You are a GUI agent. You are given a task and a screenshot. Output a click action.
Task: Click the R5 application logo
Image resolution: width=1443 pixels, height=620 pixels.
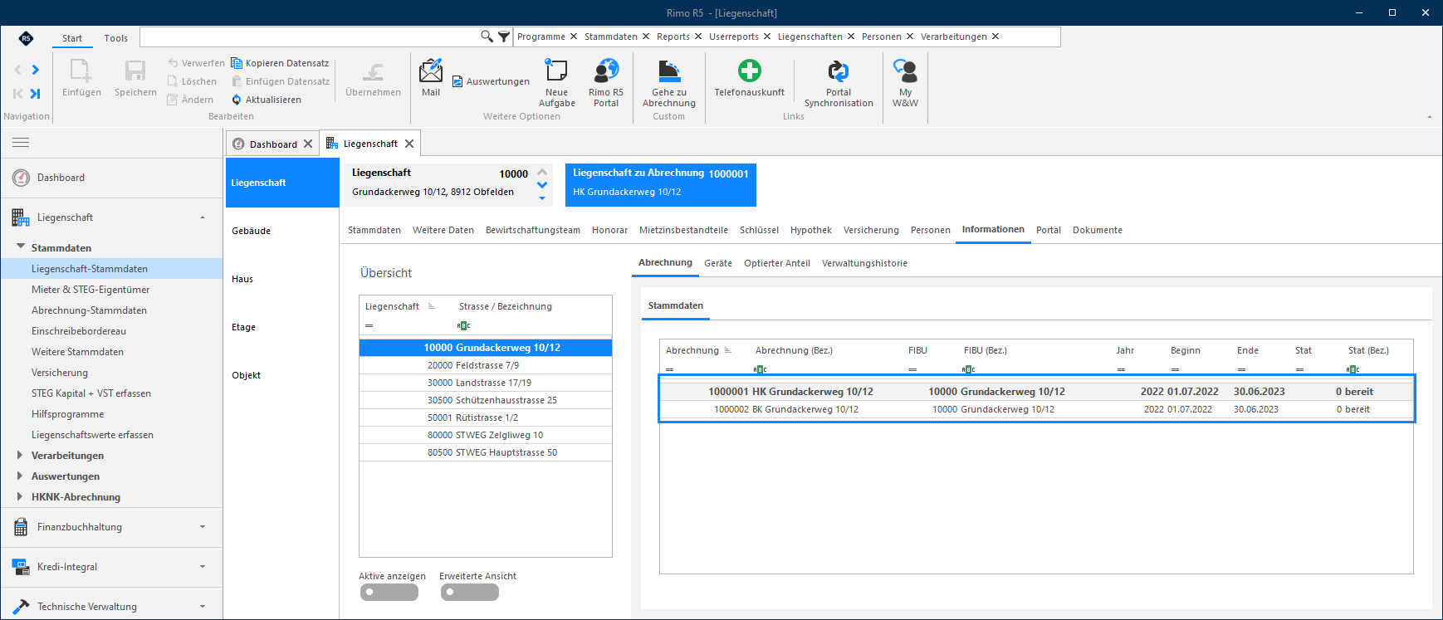click(26, 38)
